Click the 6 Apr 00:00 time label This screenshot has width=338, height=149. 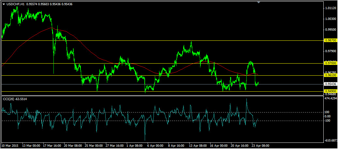pos(156,145)
